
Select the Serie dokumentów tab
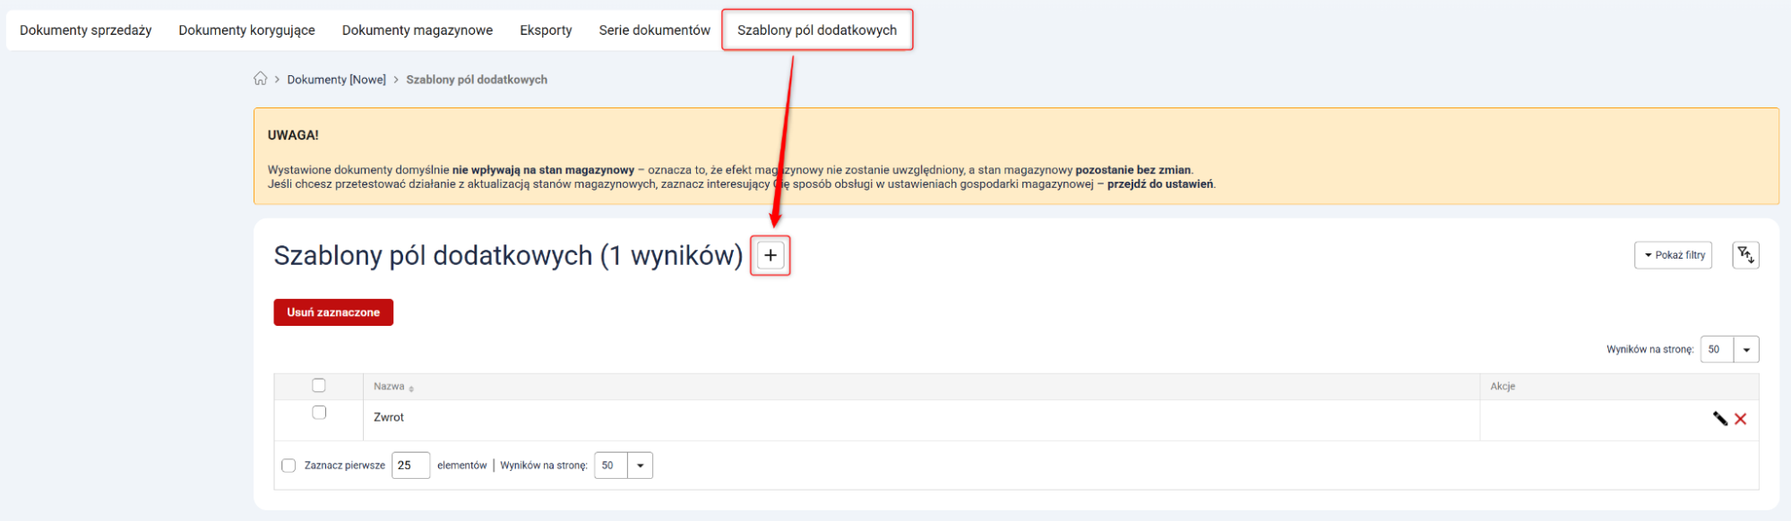coord(654,30)
